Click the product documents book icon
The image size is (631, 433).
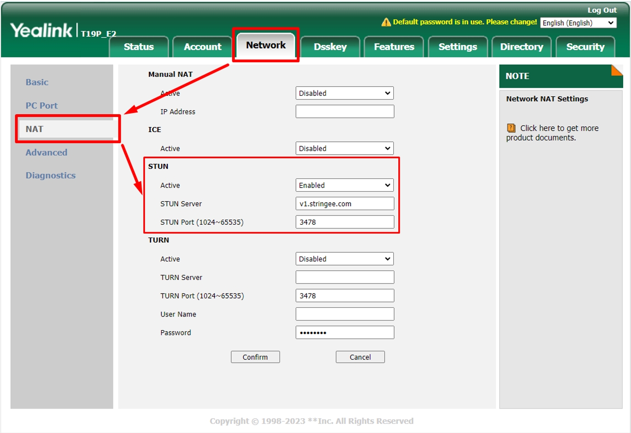pos(511,128)
